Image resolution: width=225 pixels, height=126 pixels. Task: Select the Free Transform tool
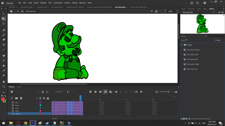[x=4, y=19]
